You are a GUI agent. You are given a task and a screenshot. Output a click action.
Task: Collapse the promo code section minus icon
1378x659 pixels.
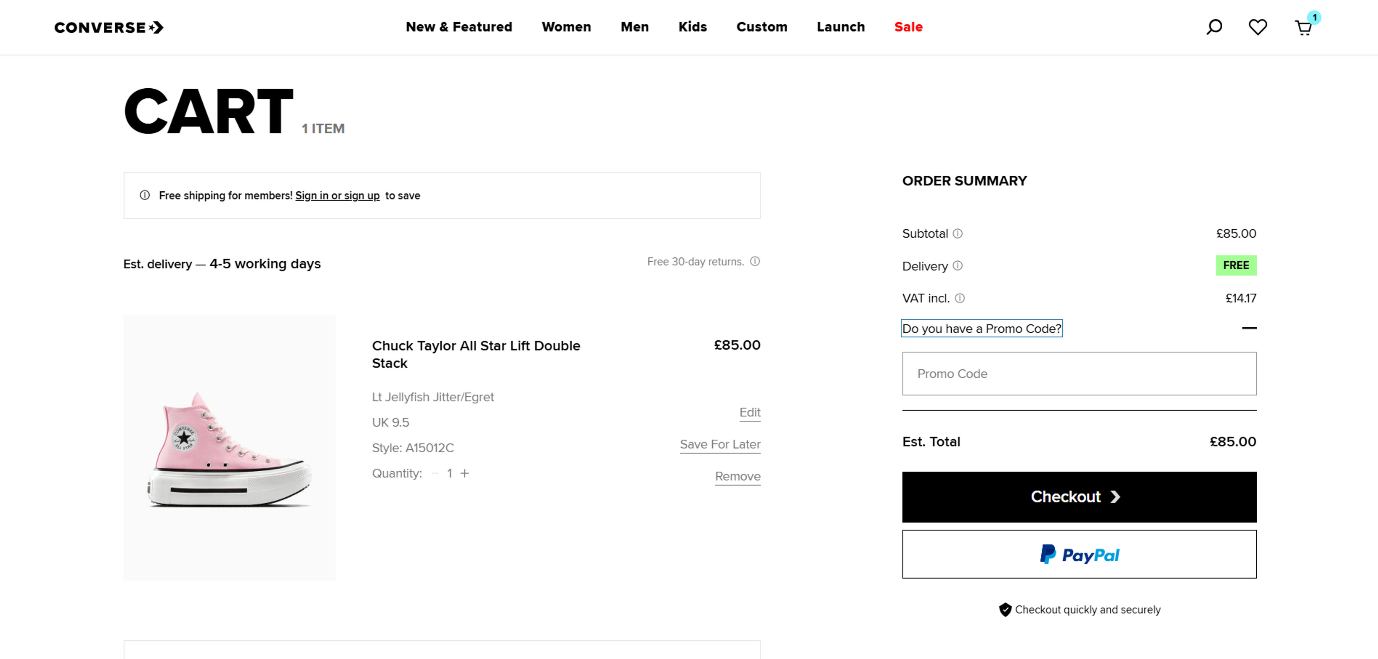click(x=1249, y=328)
